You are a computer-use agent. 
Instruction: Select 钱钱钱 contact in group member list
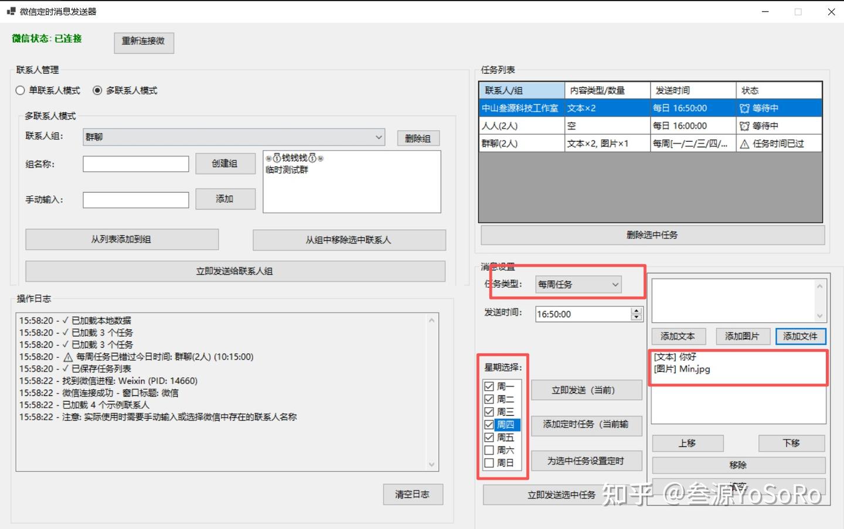click(x=294, y=158)
